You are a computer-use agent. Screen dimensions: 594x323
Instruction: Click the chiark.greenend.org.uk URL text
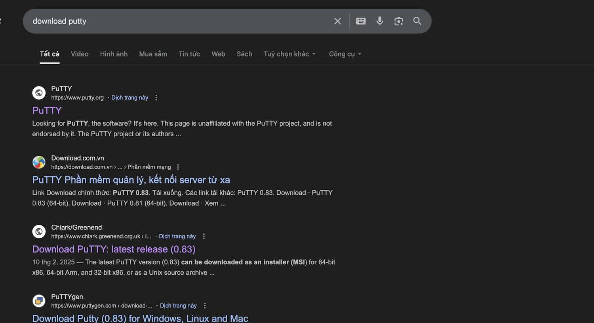click(x=101, y=236)
